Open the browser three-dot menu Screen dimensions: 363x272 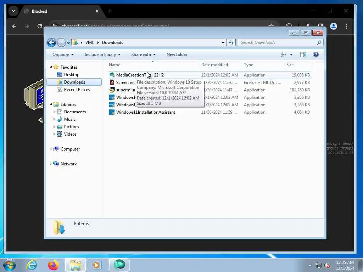coord(346,26)
